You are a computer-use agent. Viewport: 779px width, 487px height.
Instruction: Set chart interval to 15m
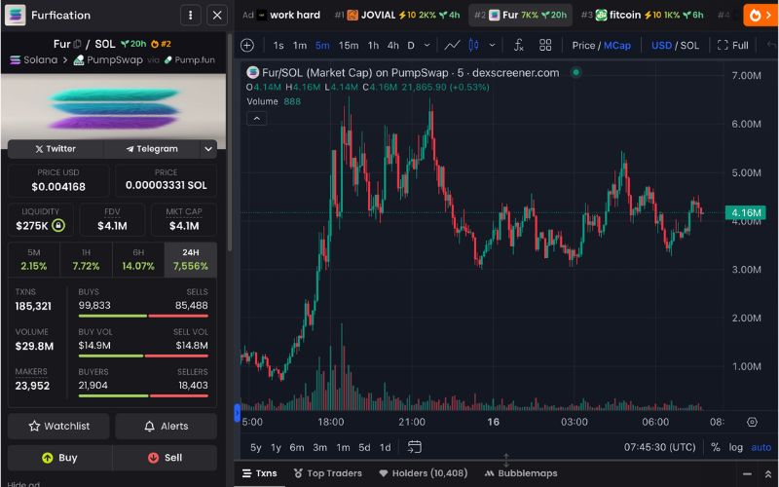(x=349, y=45)
